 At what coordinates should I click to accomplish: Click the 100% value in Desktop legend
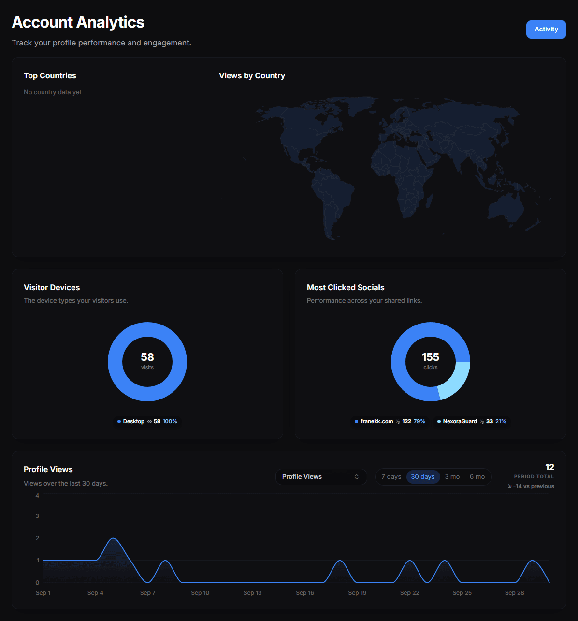[x=170, y=422]
